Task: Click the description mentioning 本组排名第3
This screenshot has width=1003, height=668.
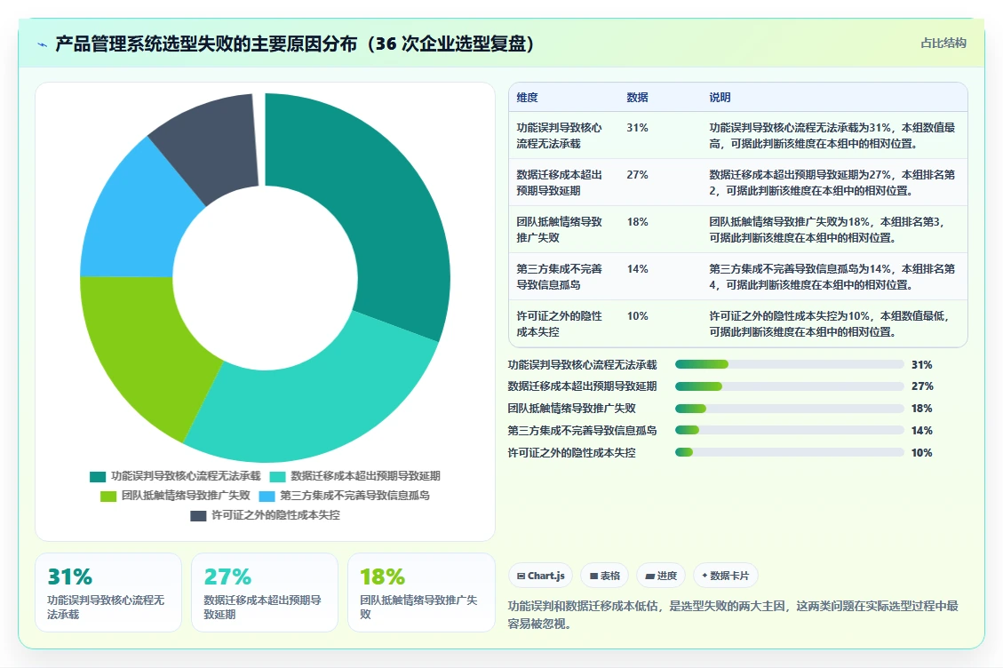Action: [x=827, y=230]
